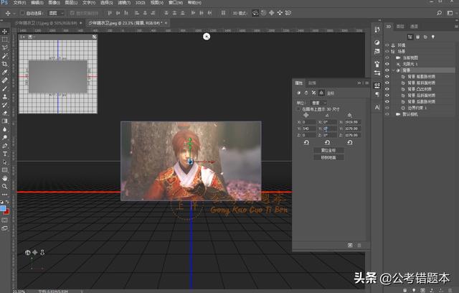Click the 移到地面 button
The width and height of the screenshot is (459, 293).
click(x=328, y=158)
